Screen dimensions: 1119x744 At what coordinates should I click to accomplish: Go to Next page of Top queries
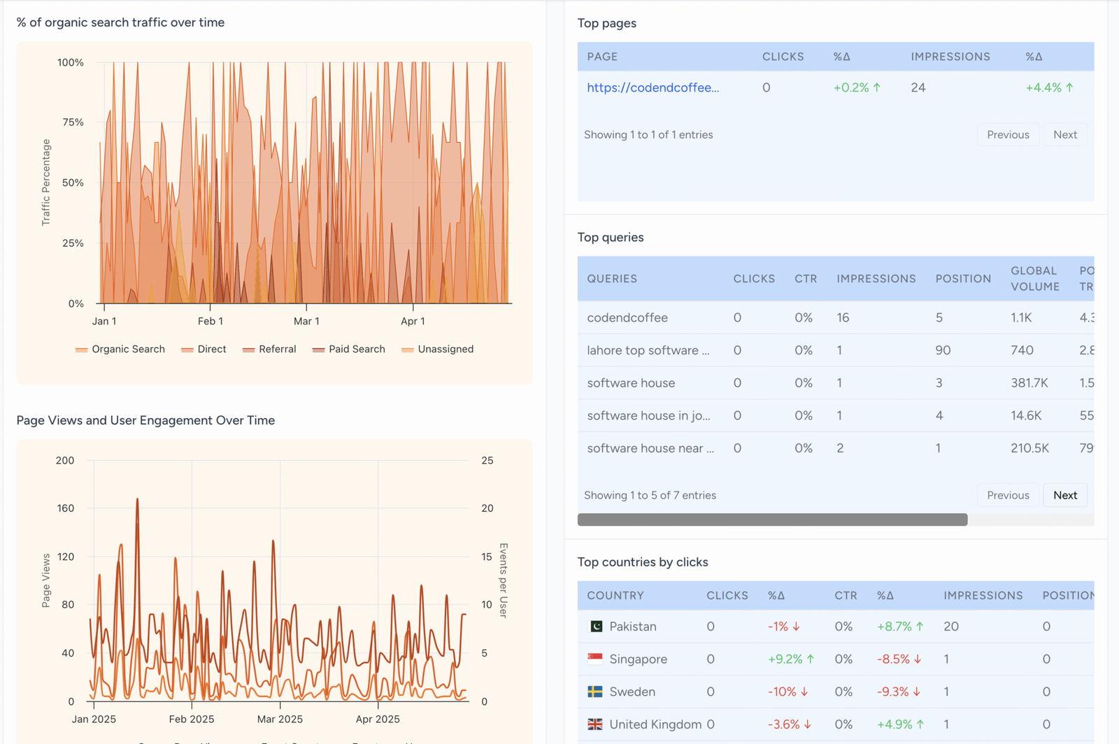click(1064, 495)
